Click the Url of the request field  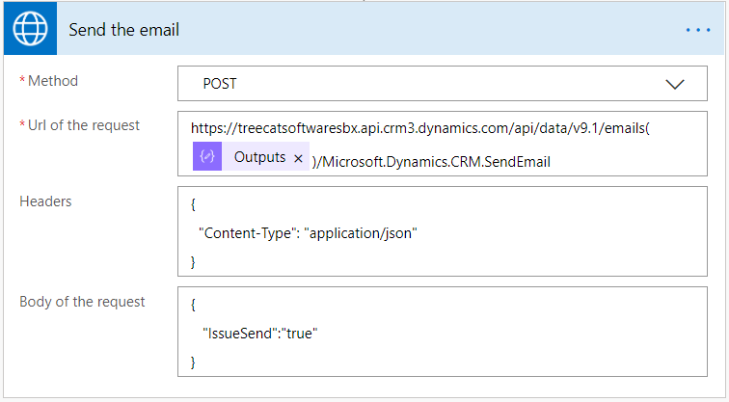click(x=443, y=144)
